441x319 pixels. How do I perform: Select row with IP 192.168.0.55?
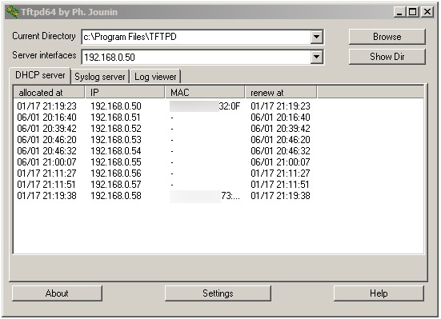(218, 162)
